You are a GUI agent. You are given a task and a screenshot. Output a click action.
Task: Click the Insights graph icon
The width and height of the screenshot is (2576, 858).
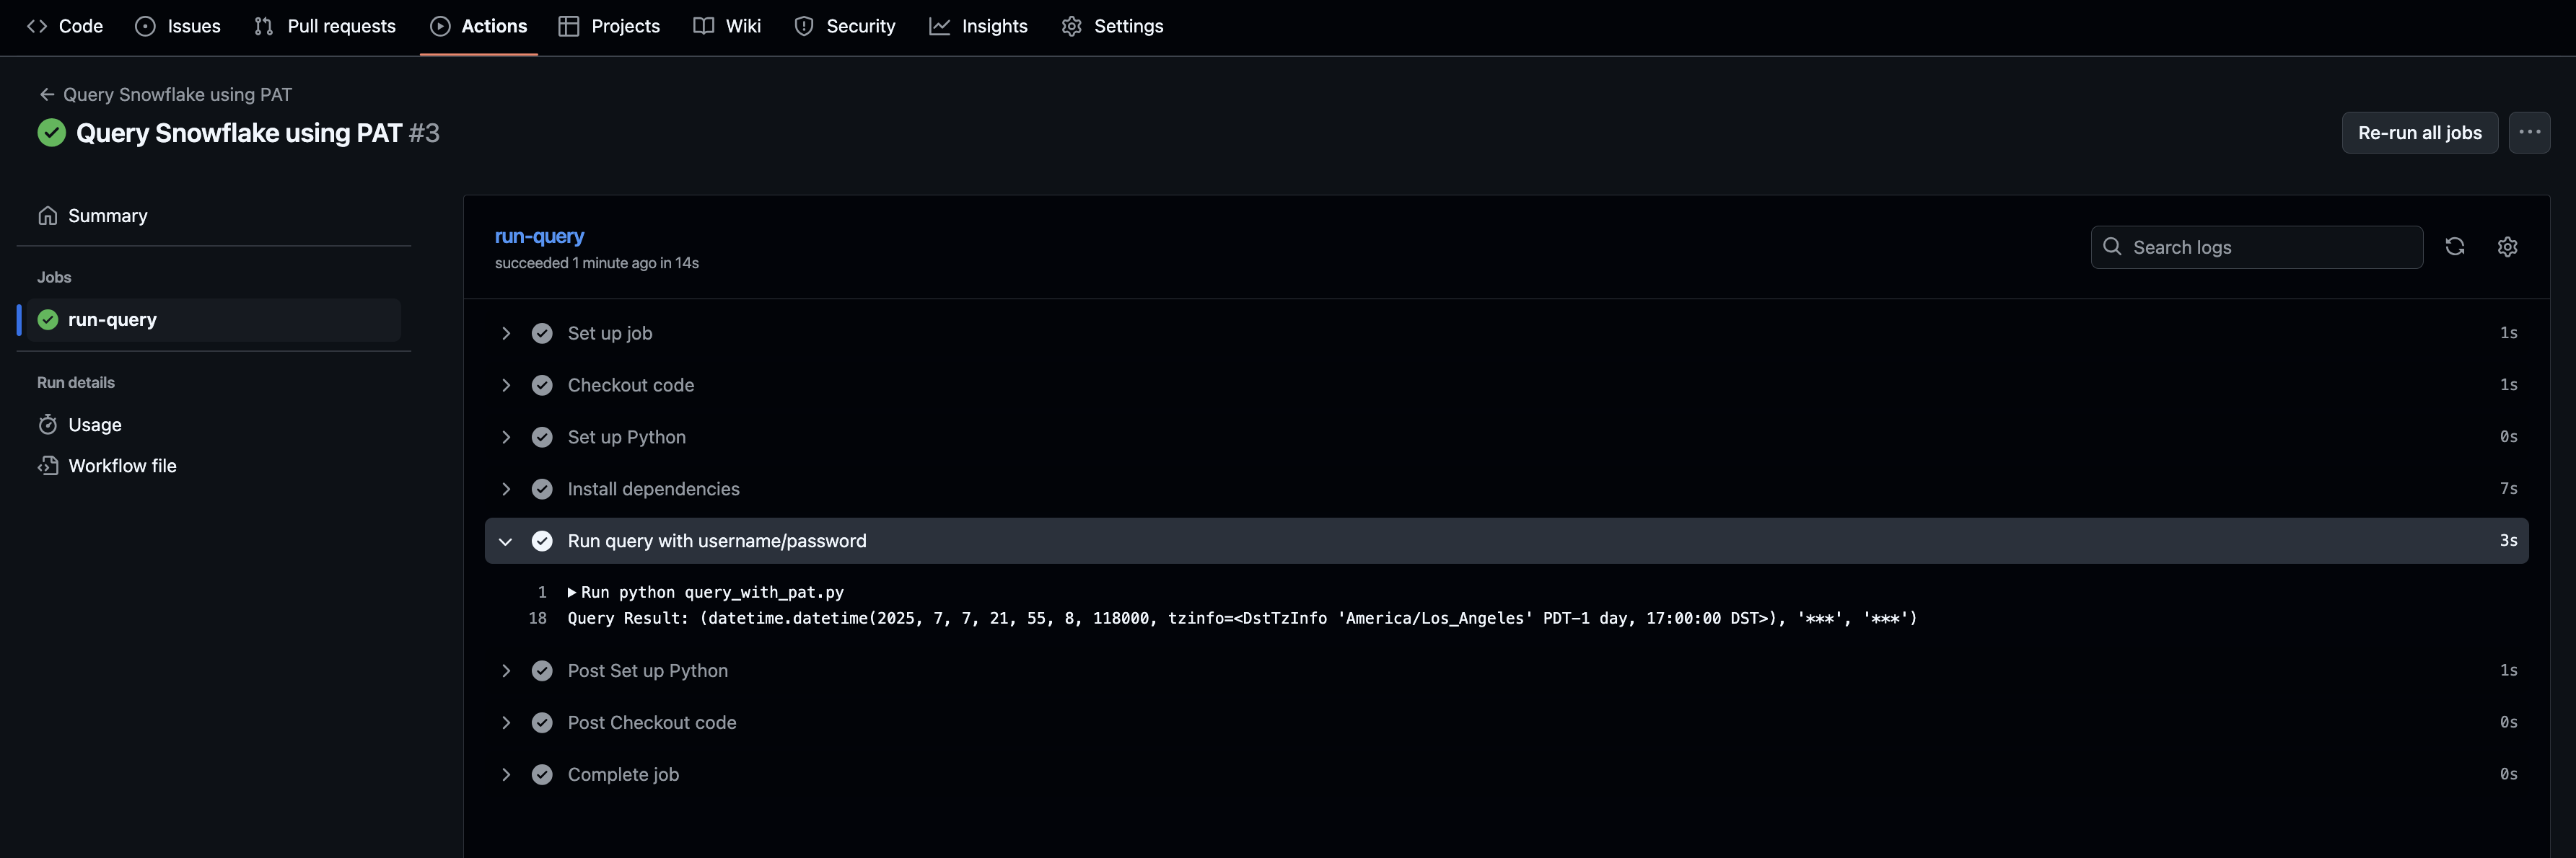940,26
